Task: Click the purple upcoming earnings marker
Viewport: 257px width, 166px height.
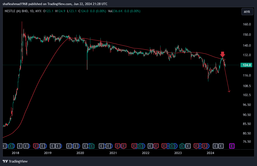Action: pyautogui.click(x=232, y=146)
